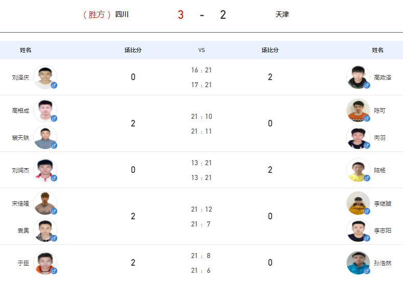Open 向羽's profile picture
This screenshot has height=281, width=403.
[x=358, y=137]
